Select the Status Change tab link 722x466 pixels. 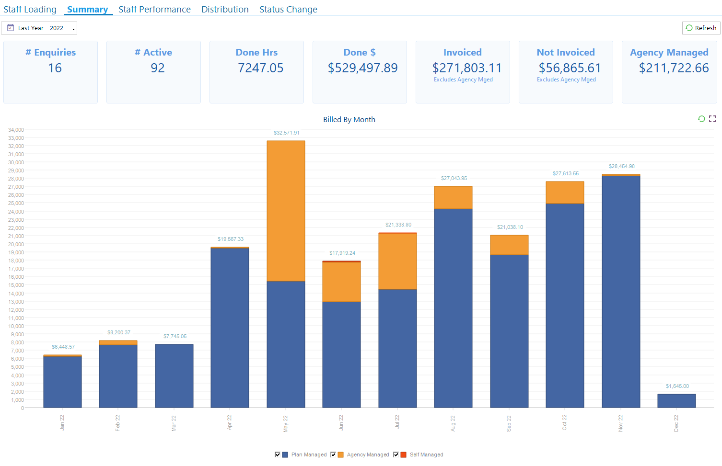288,9
